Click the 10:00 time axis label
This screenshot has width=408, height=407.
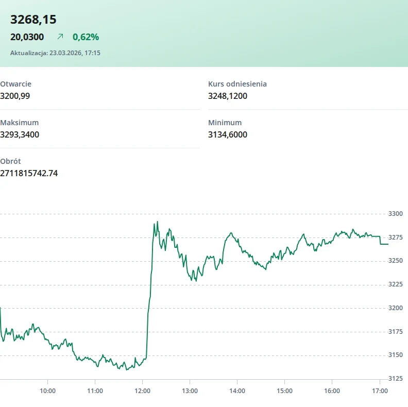47,391
